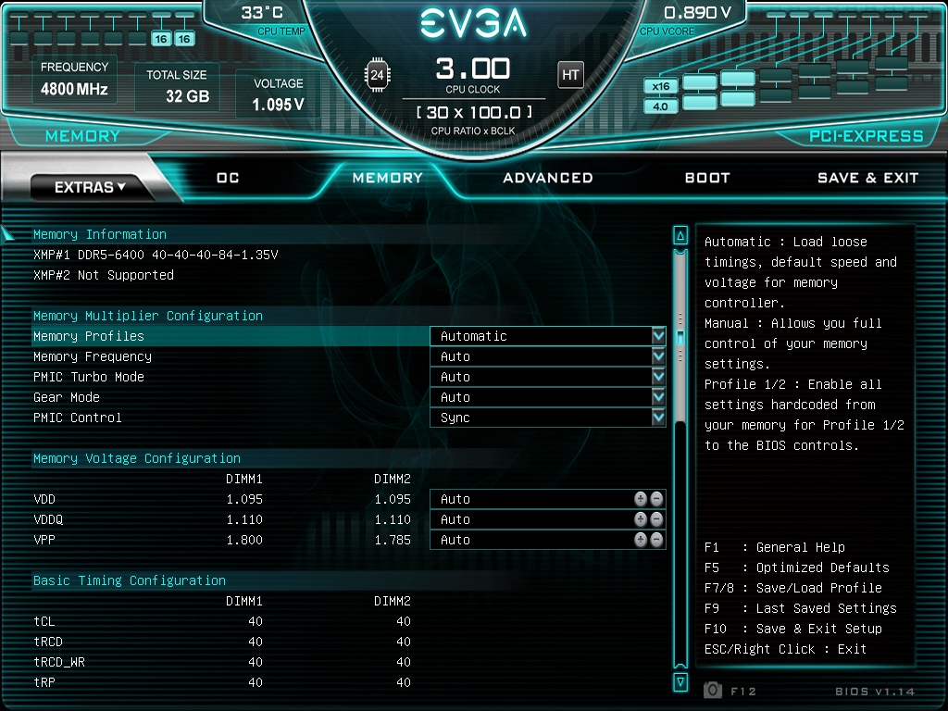The image size is (948, 711).
Task: Click the XMP#1 DDR5-6400 profile line
Action: 156,255
